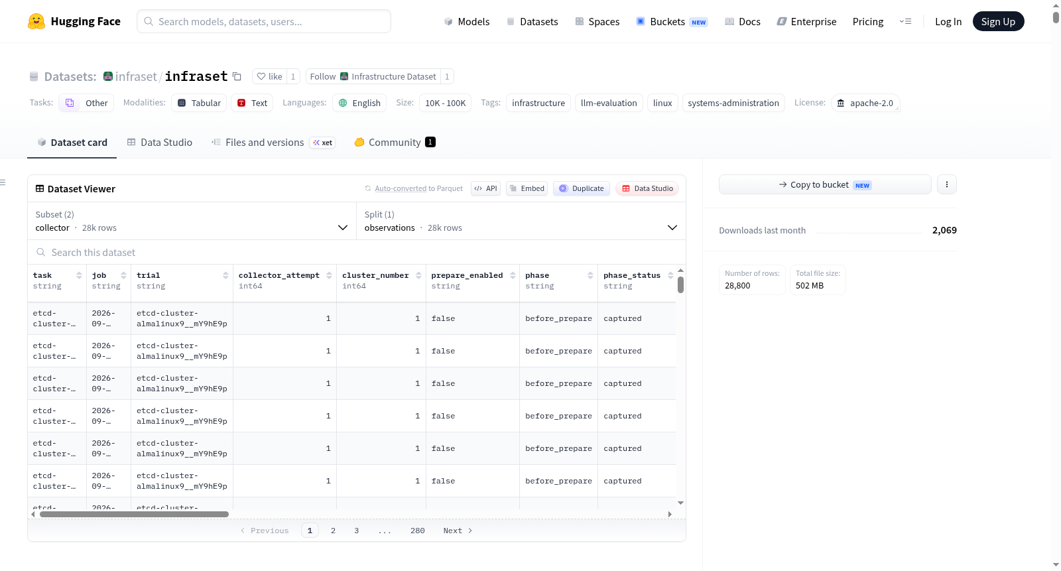
Task: Click the Dataset Viewer table icon
Action: pos(40,188)
